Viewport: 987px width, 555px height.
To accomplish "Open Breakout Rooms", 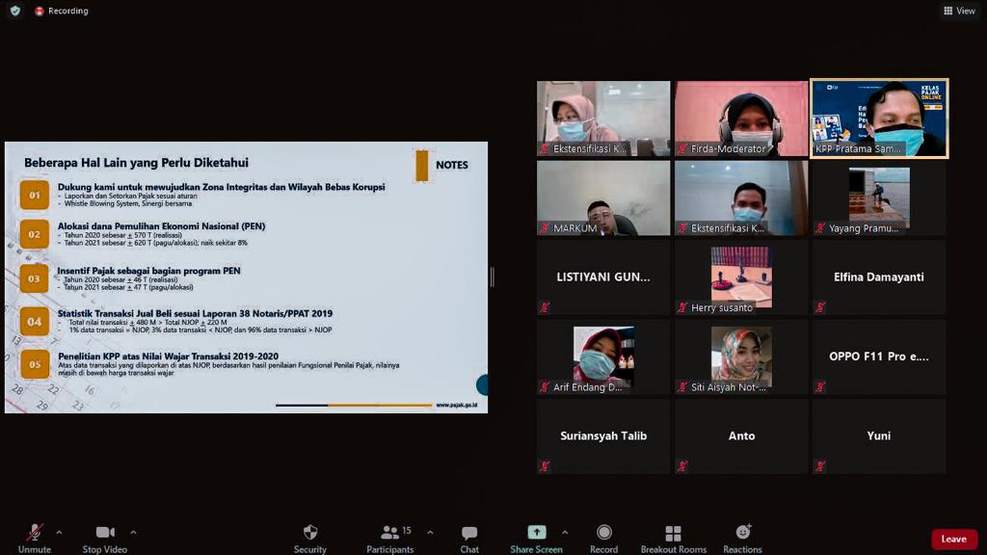I will click(x=673, y=533).
